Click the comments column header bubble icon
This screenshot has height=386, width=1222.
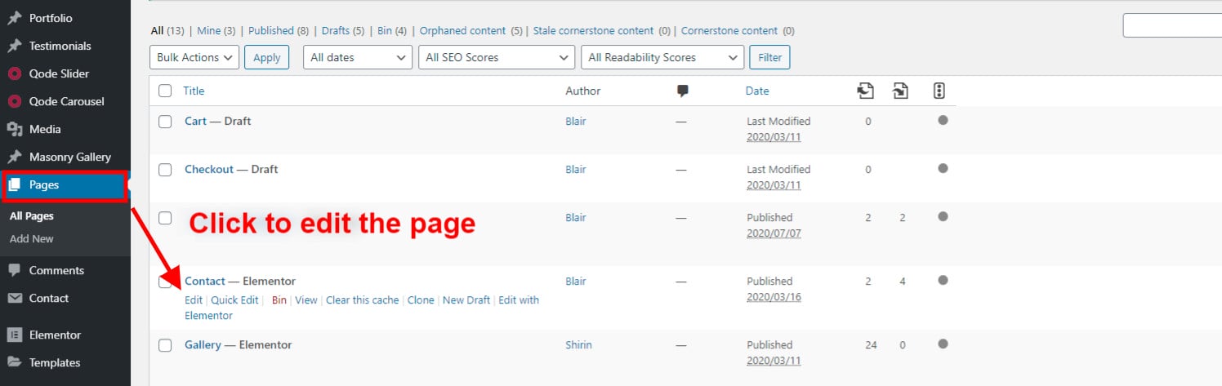[x=683, y=91]
